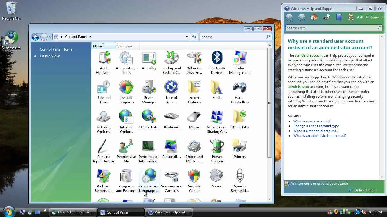Open Offline Files icon
This screenshot has height=217, width=387.
tap(240, 120)
